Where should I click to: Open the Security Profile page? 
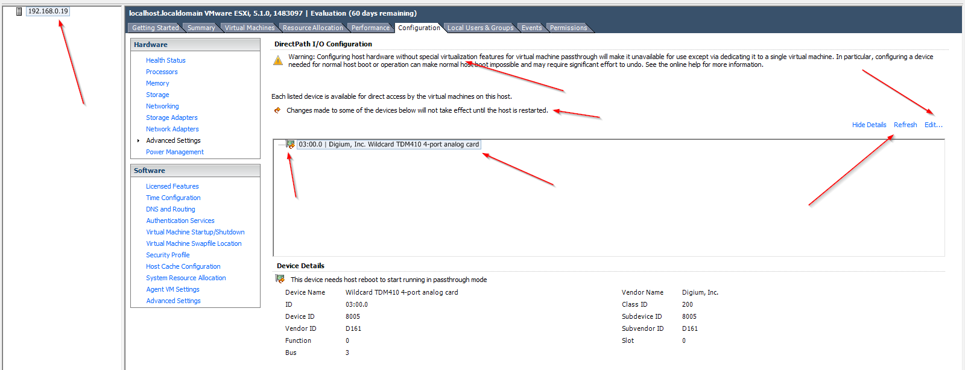[x=168, y=255]
